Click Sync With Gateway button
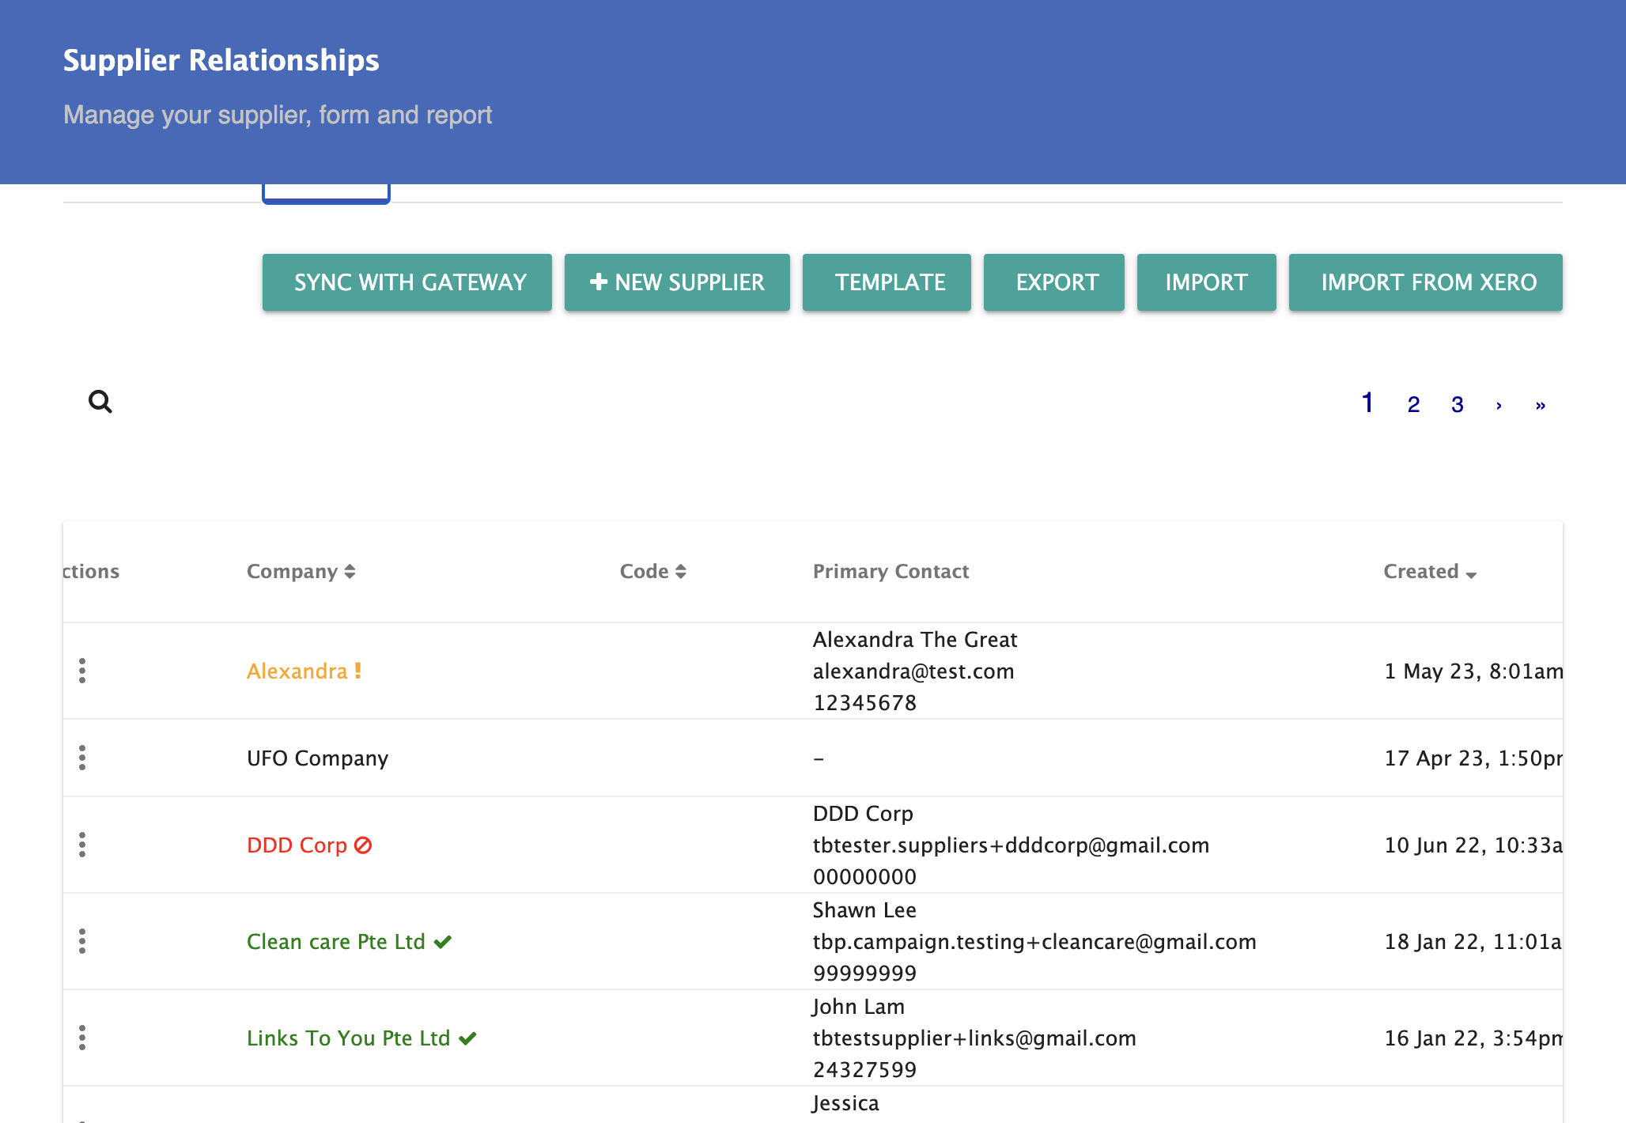1626x1123 pixels. tap(407, 282)
